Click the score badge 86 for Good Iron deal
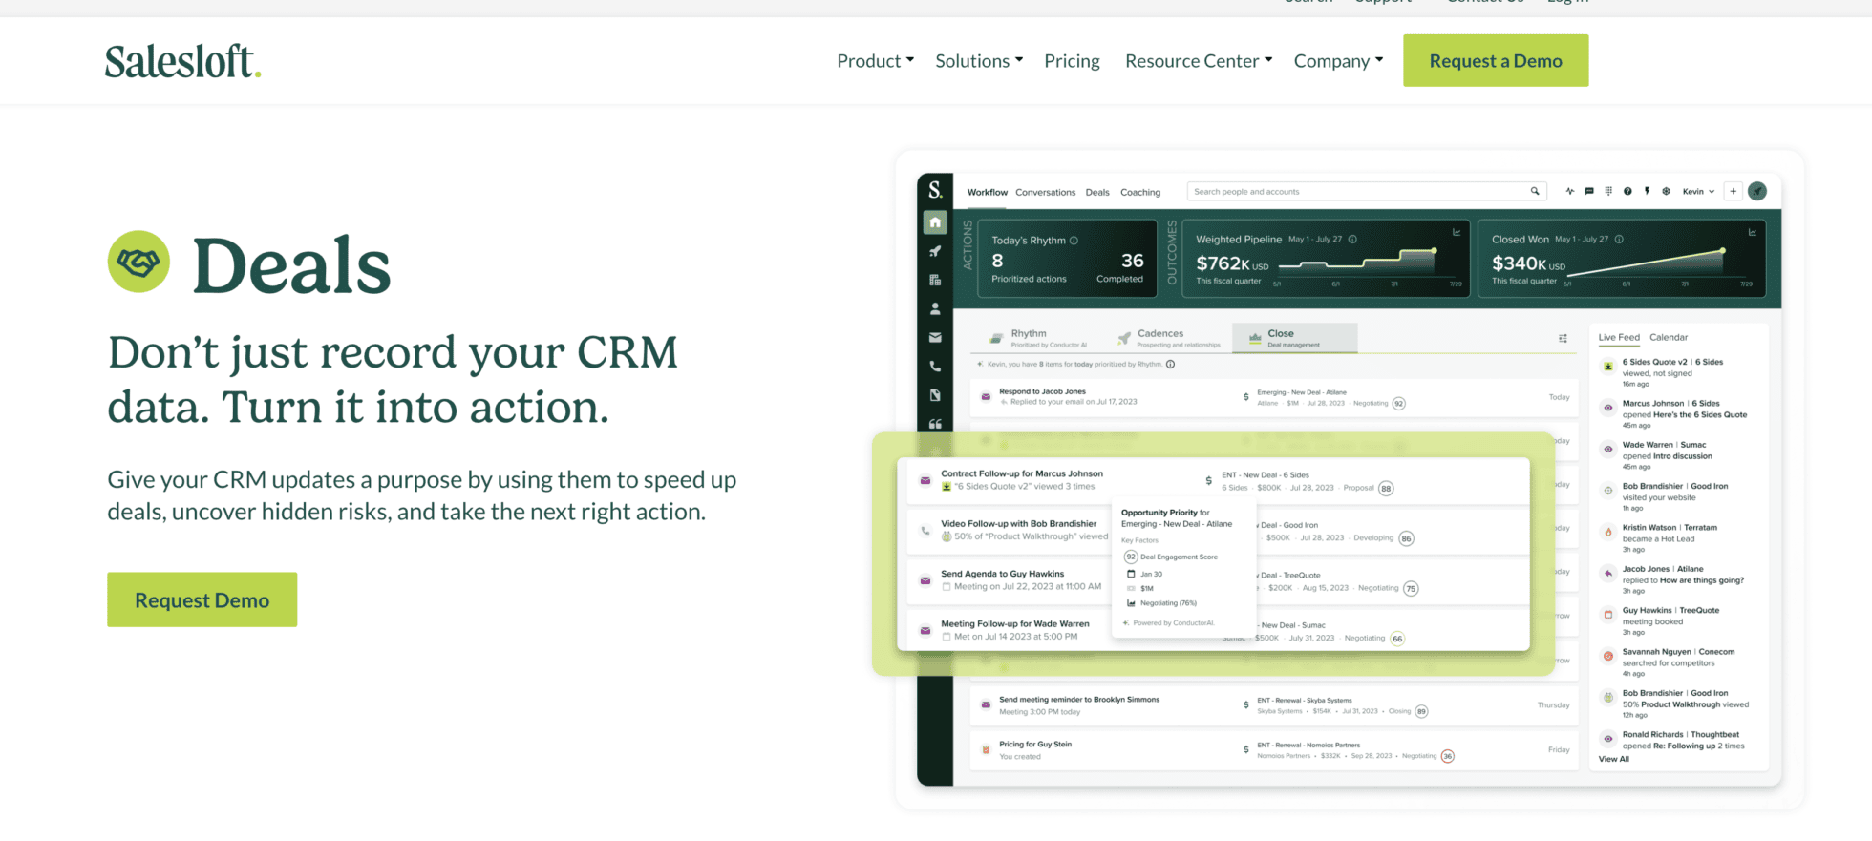Image resolution: width=1872 pixels, height=841 pixels. click(x=1406, y=538)
